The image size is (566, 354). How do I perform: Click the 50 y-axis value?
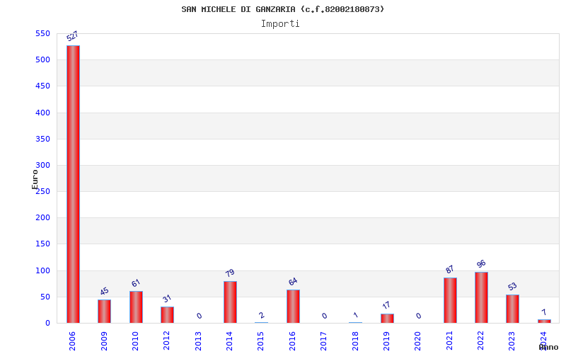pos(45,297)
